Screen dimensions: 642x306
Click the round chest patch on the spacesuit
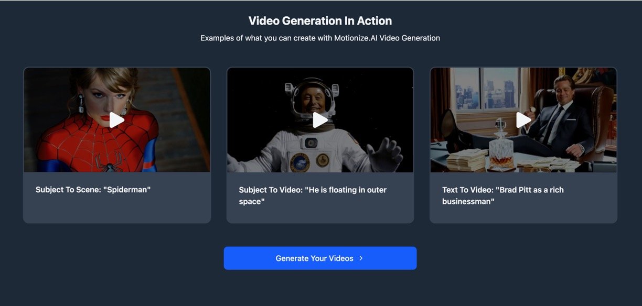(x=299, y=162)
